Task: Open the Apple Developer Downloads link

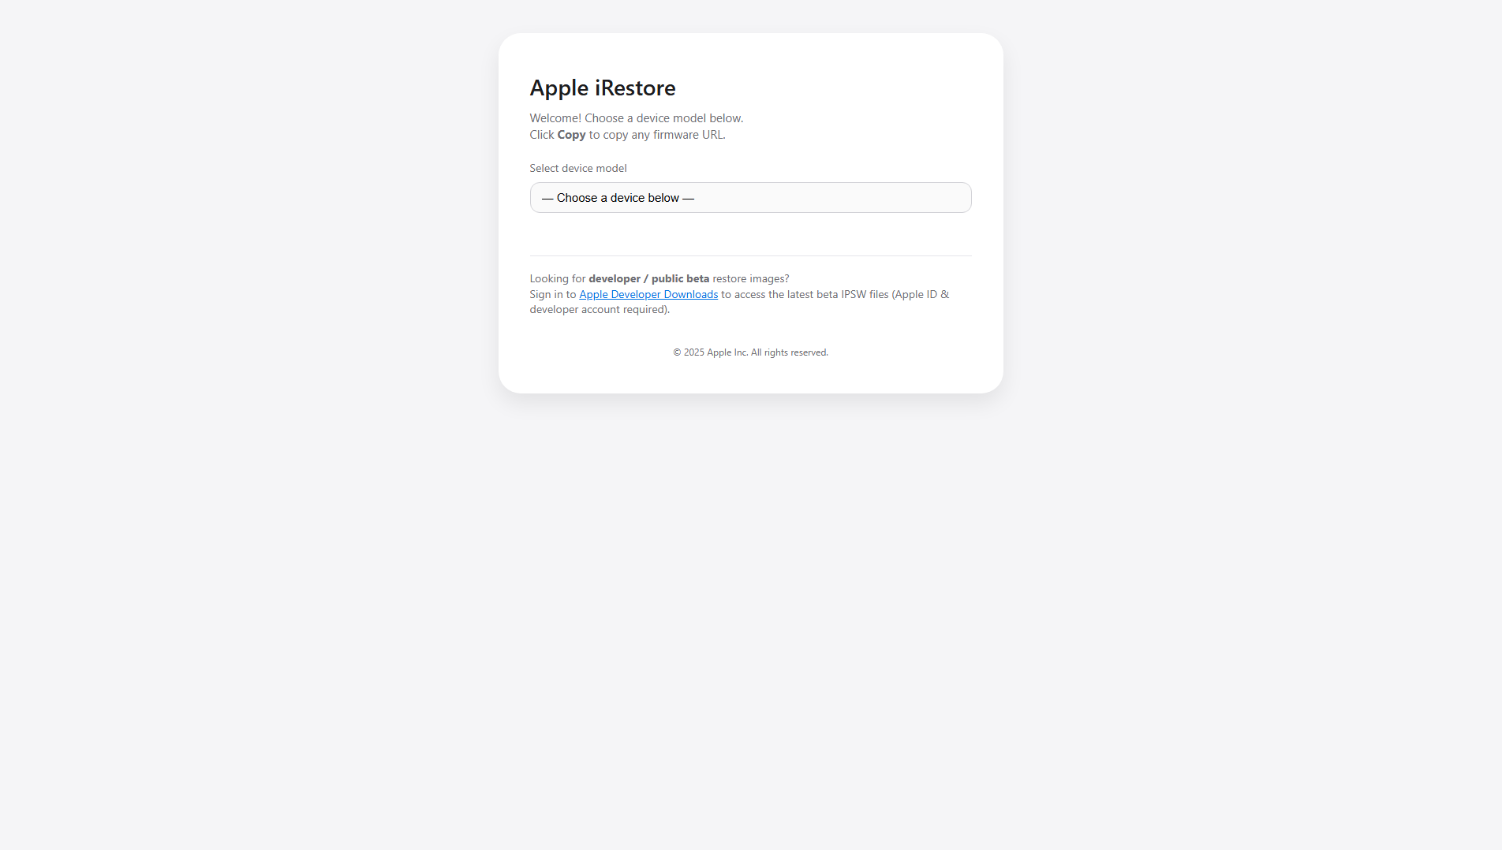Action: [x=648, y=294]
